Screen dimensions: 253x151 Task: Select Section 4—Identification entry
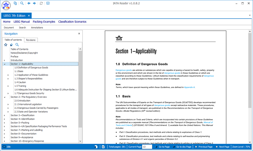coord(22,119)
